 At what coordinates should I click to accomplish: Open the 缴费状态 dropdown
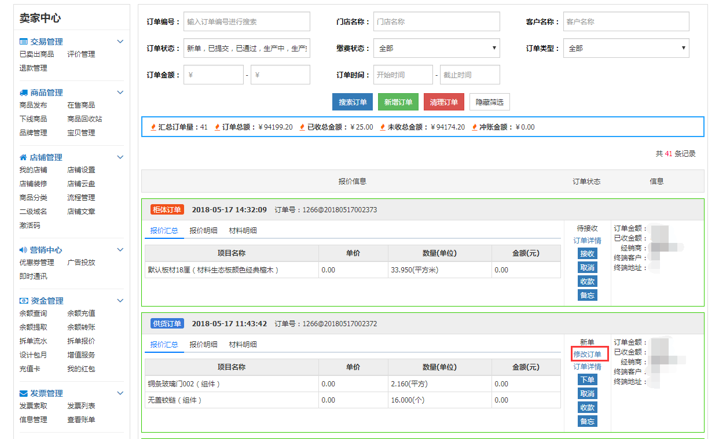click(x=436, y=49)
